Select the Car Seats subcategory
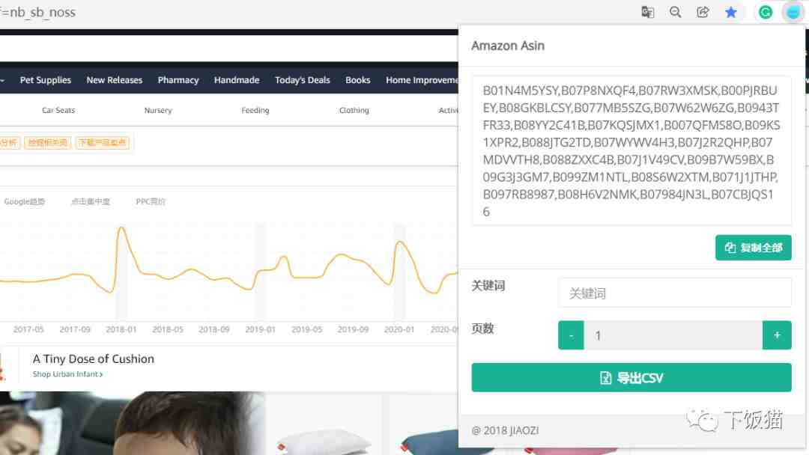This screenshot has width=809, height=455. point(58,110)
